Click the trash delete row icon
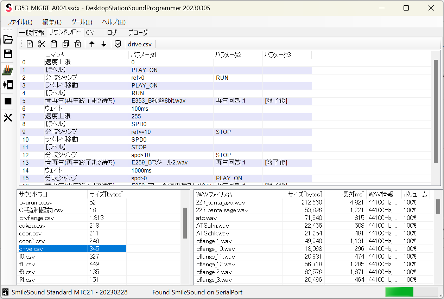Viewport: 444px width, 299px height. click(x=78, y=44)
